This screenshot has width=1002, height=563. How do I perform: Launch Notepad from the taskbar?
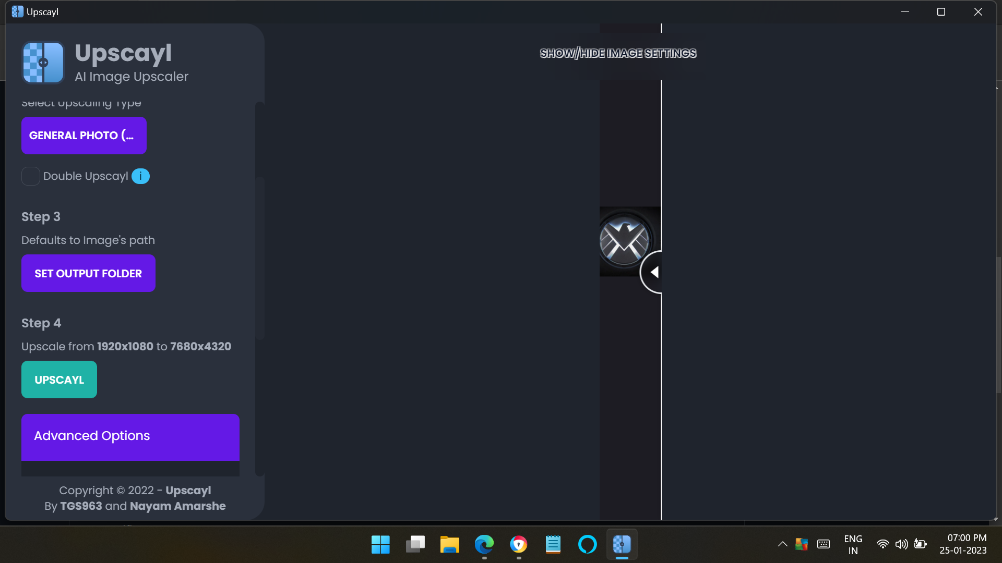coord(553,544)
